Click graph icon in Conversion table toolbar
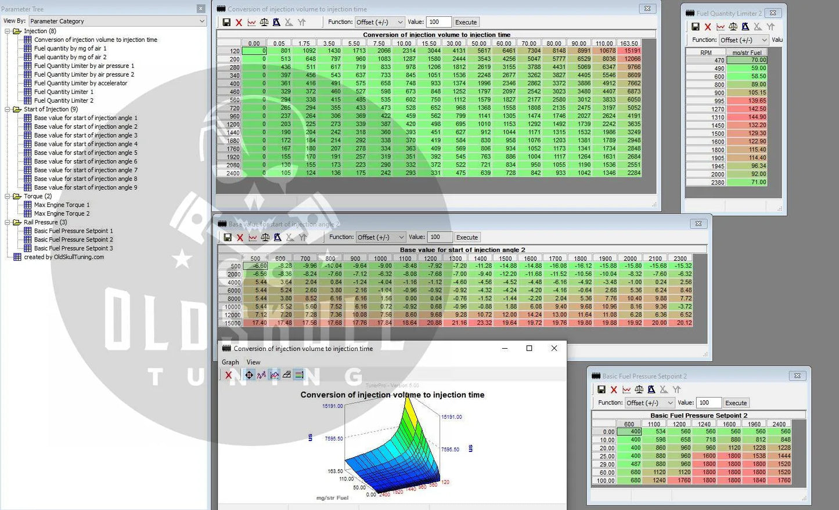 (251, 22)
